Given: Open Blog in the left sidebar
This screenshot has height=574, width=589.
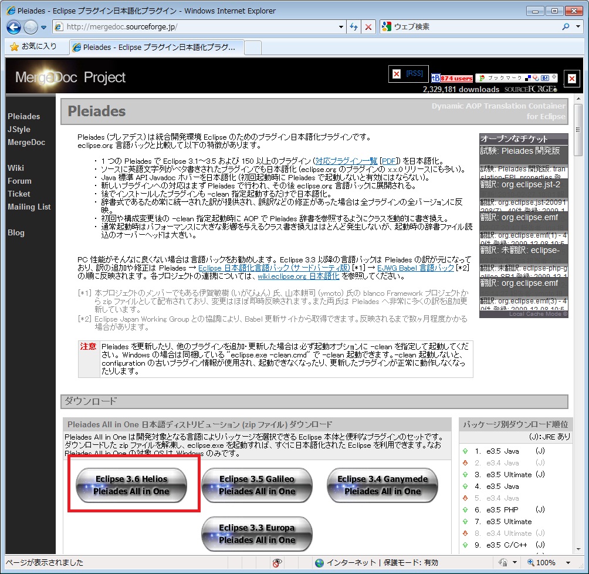Looking at the screenshot, I should [x=16, y=232].
